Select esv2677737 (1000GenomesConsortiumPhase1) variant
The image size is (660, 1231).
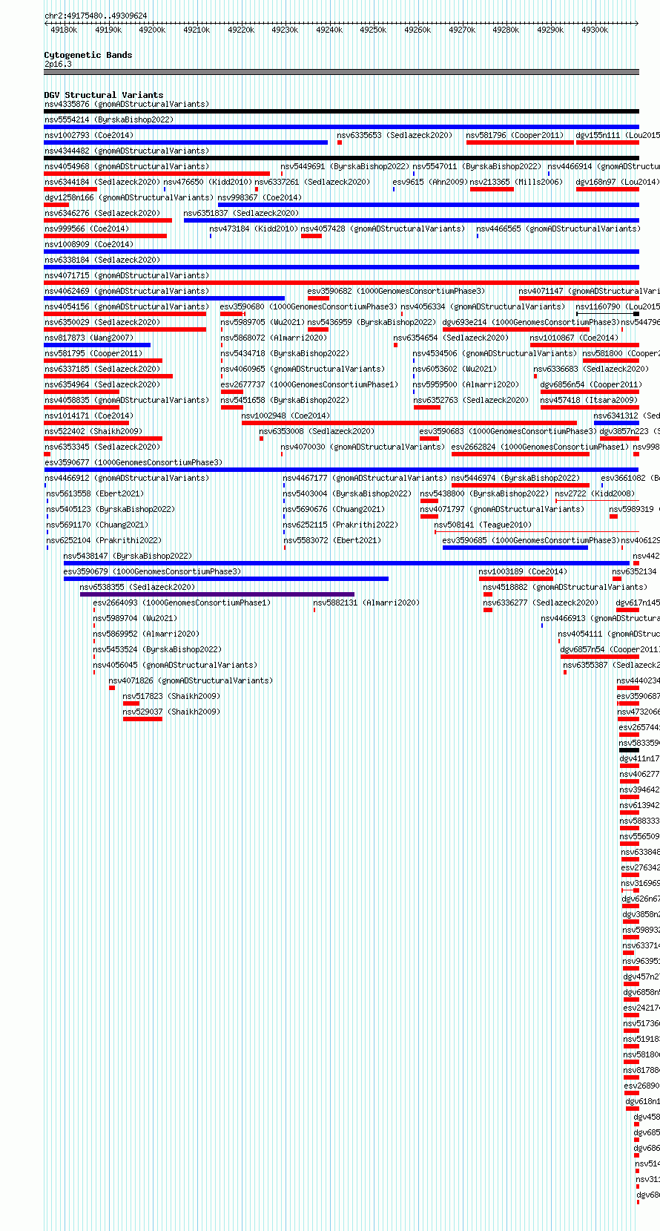tap(309, 384)
